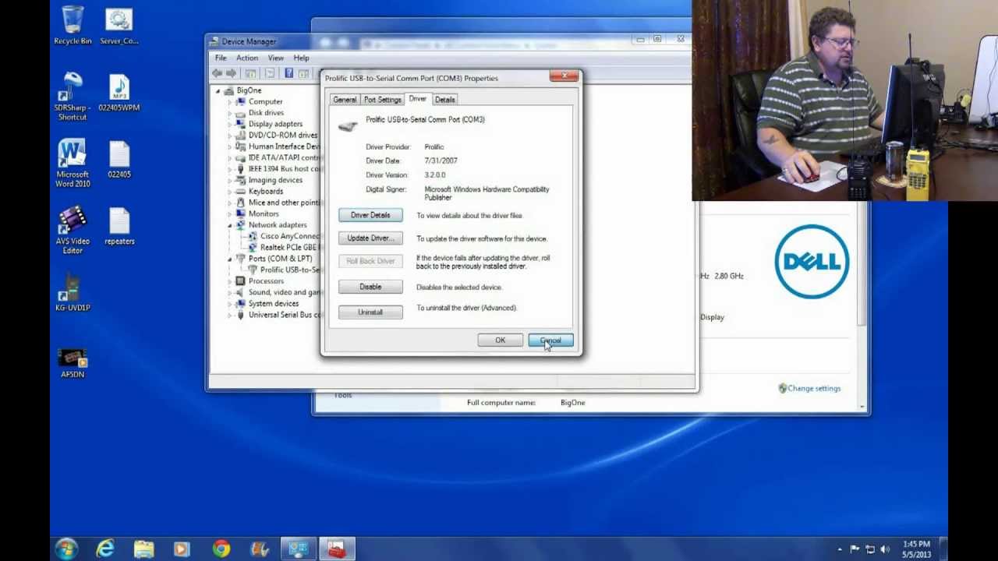Select the 022405 text file icon
The width and height of the screenshot is (998, 561).
119,160
